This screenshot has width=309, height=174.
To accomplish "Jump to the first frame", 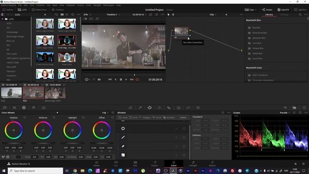I will 110,79.
